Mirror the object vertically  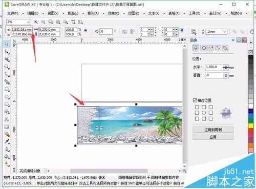132,32
